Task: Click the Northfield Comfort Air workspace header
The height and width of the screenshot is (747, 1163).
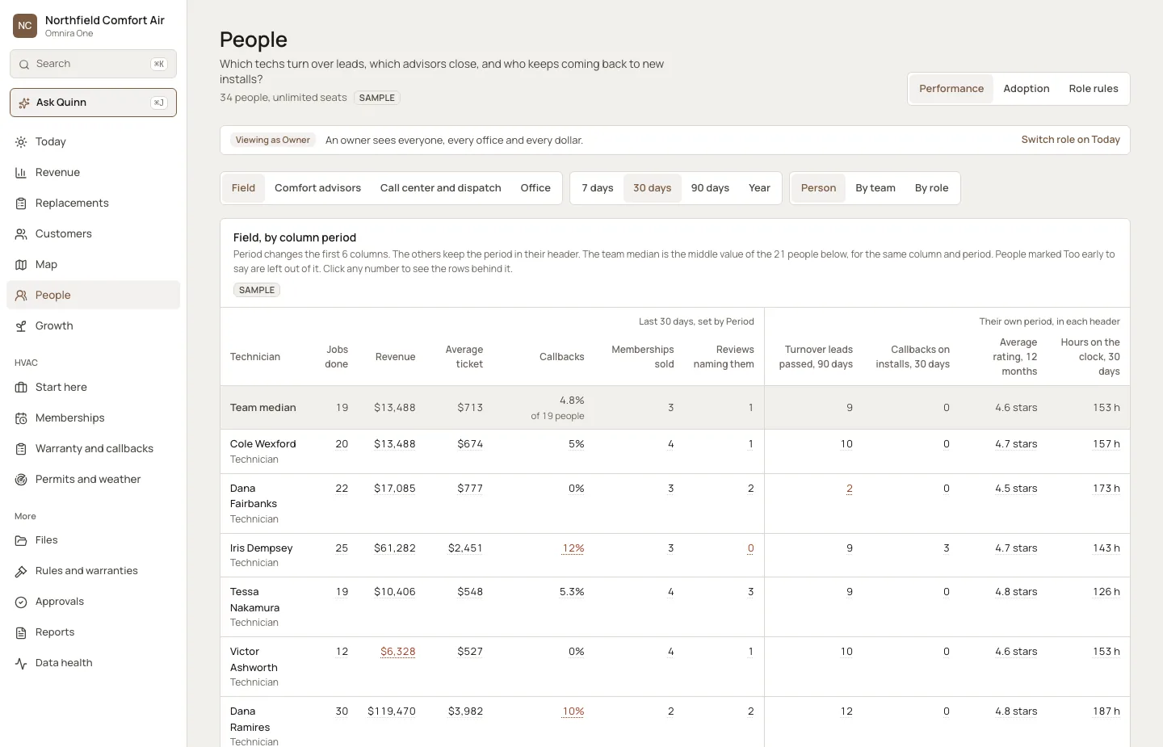Action: tap(93, 26)
